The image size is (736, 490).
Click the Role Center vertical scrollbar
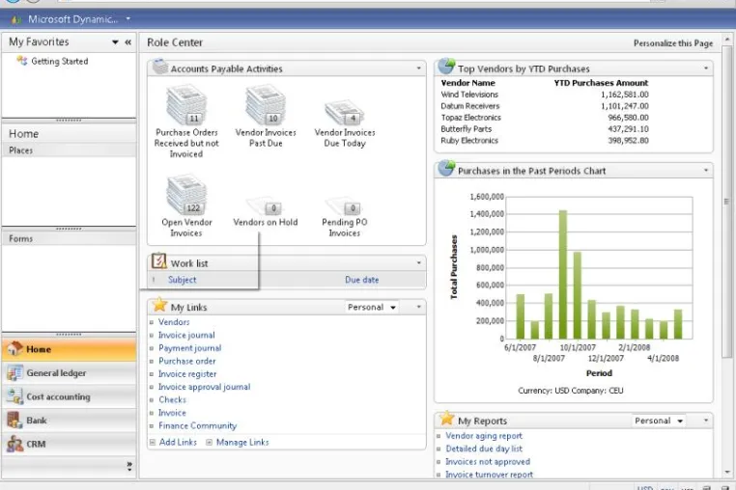pyautogui.click(x=727, y=202)
